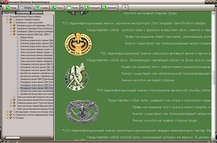The height and width of the screenshot is (143, 217).
Task: Click the Career Counselor badge image
Action: click(82, 112)
